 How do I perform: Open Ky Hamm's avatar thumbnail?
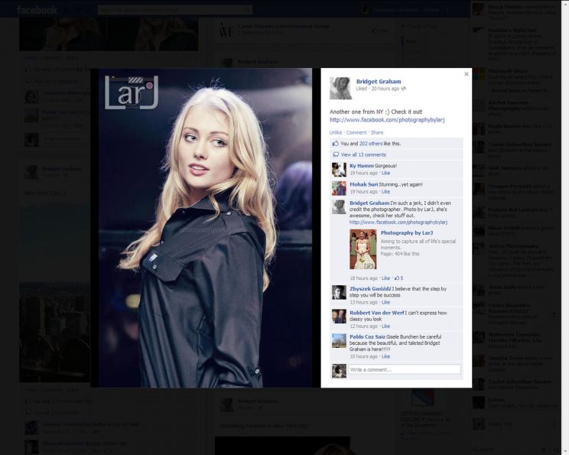(339, 170)
